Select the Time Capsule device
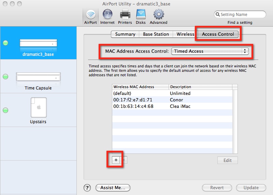 [x=38, y=80]
